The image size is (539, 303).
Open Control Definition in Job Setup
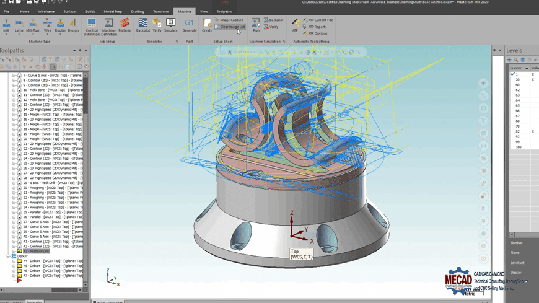coord(92,27)
